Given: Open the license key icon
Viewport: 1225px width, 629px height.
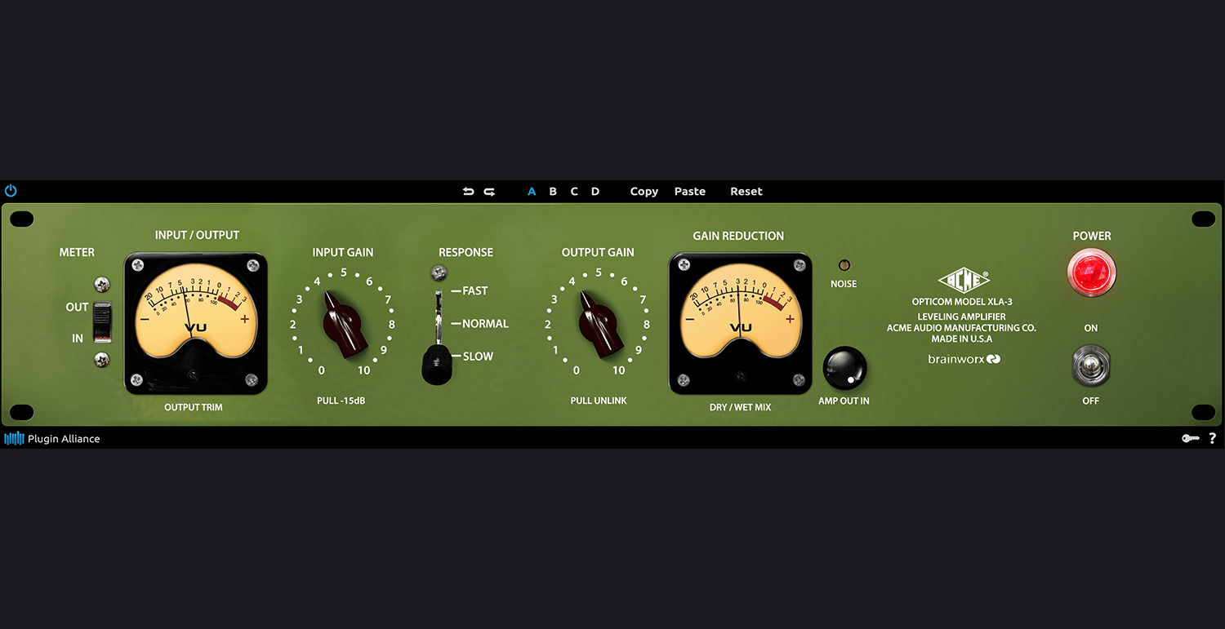Looking at the screenshot, I should tap(1190, 438).
